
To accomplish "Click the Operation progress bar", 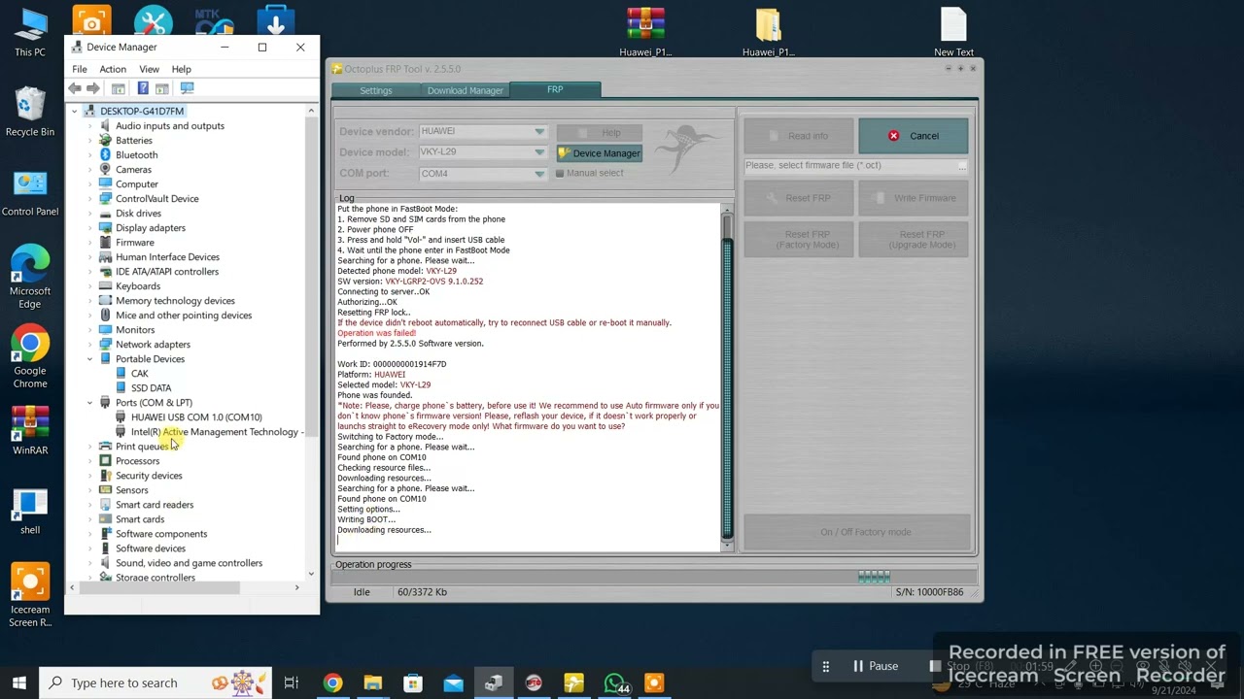I will [x=654, y=577].
